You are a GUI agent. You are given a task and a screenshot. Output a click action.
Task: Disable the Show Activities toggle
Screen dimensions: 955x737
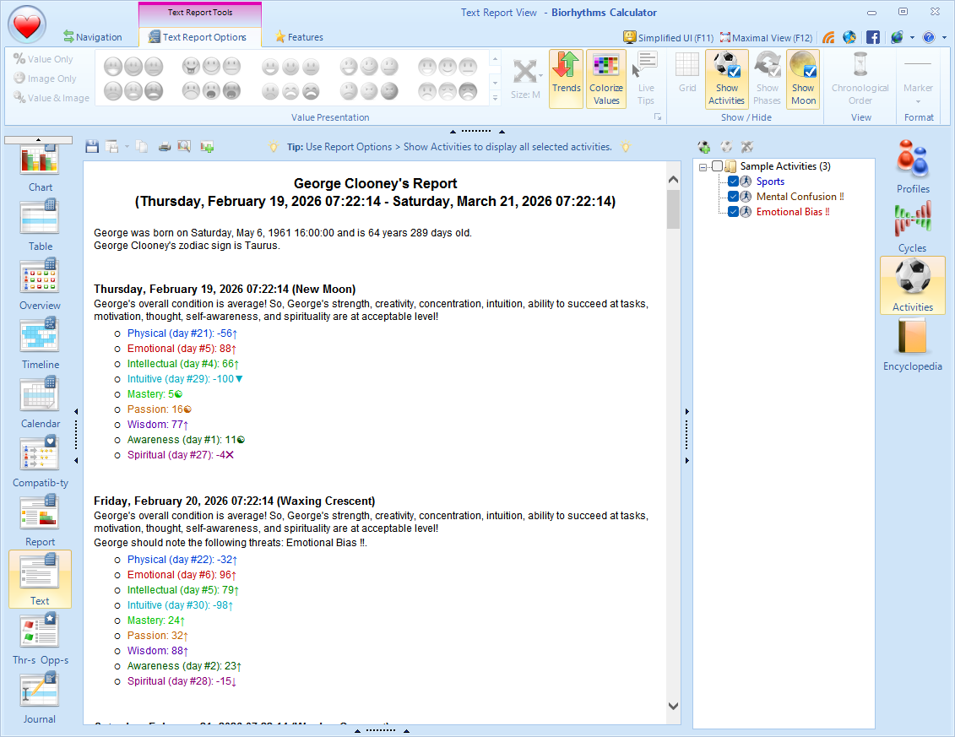[726, 79]
